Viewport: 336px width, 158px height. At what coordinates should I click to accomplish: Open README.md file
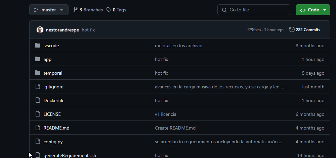[56, 128]
